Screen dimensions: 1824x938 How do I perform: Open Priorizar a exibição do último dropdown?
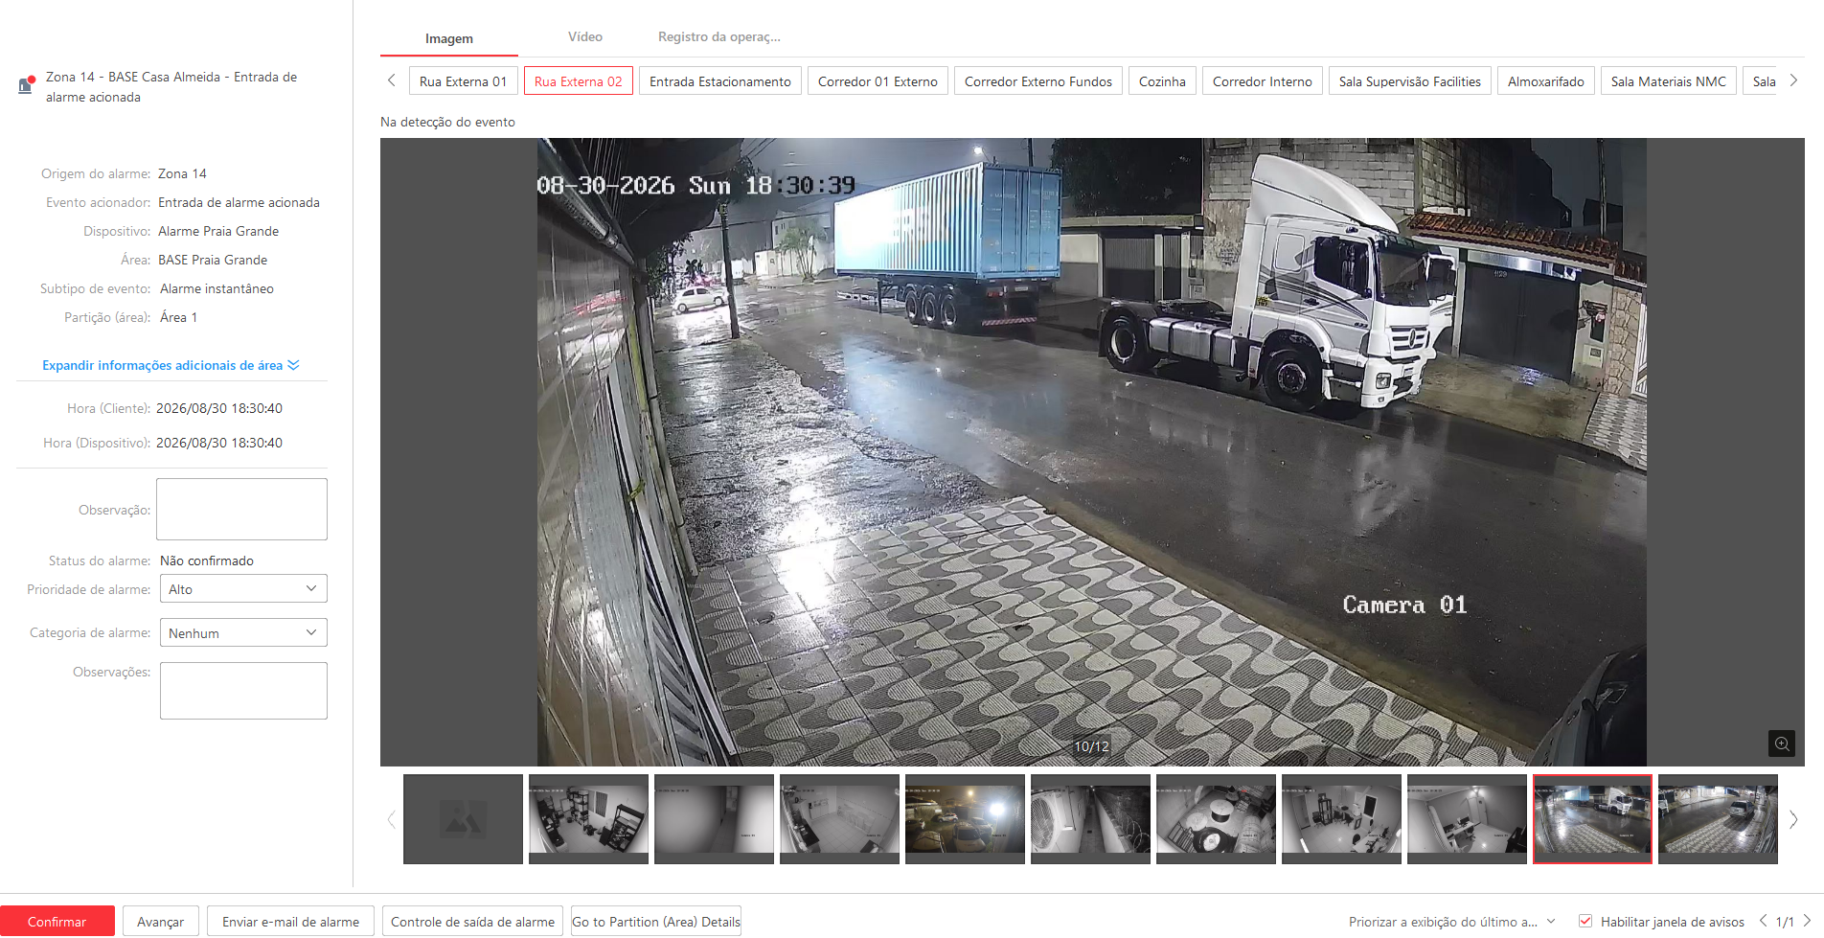(1452, 922)
